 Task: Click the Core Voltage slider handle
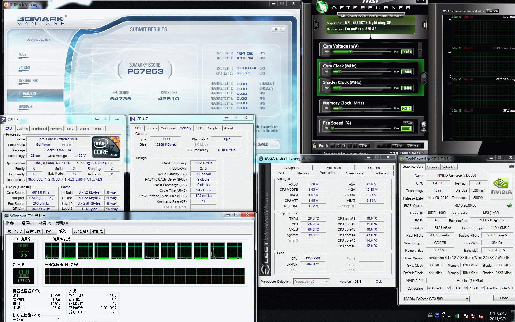click(350, 52)
